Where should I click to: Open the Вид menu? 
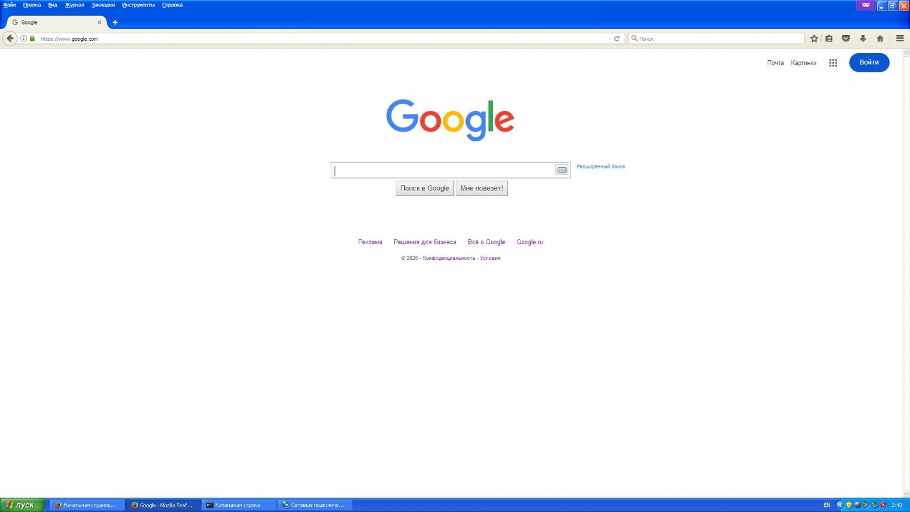pyautogui.click(x=52, y=5)
